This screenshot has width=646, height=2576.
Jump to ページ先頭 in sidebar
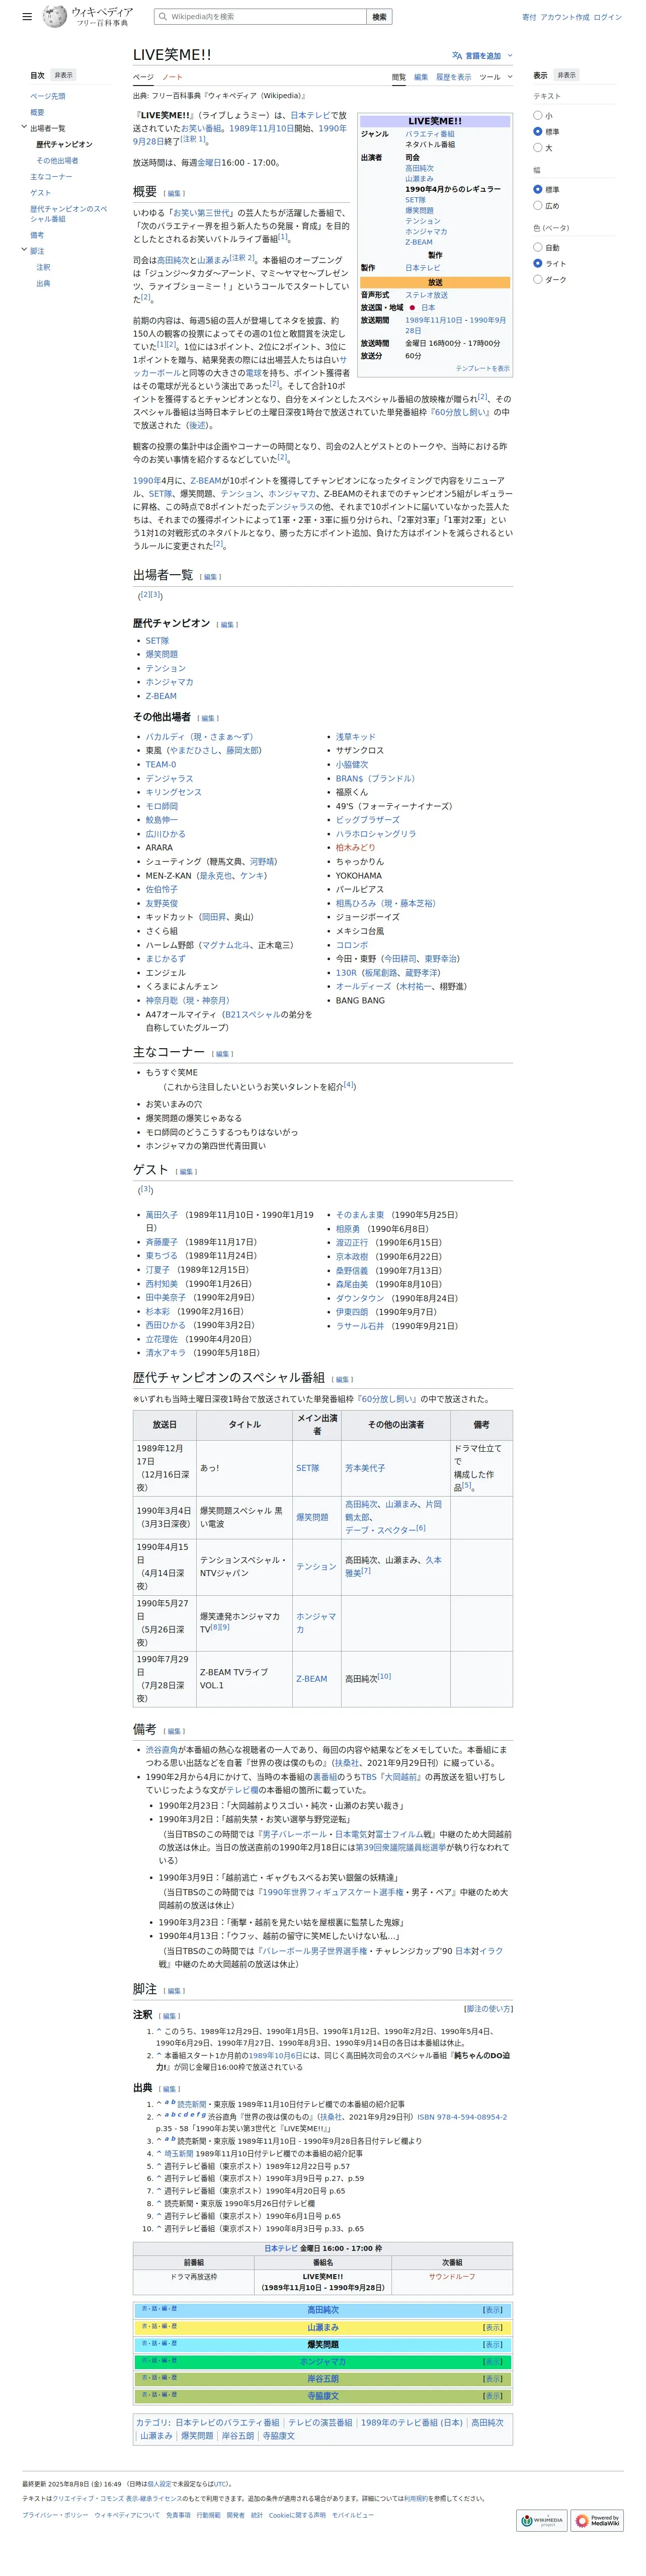tap(47, 96)
